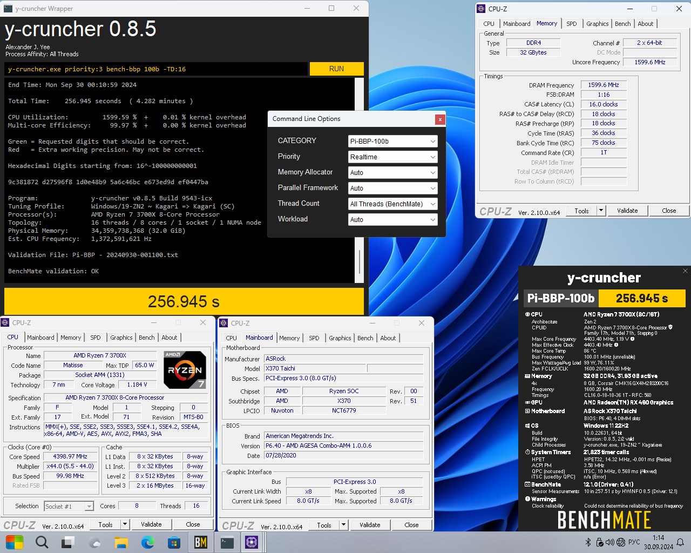Open the network globe tray icon
This screenshot has width=691, height=553.
621,542
